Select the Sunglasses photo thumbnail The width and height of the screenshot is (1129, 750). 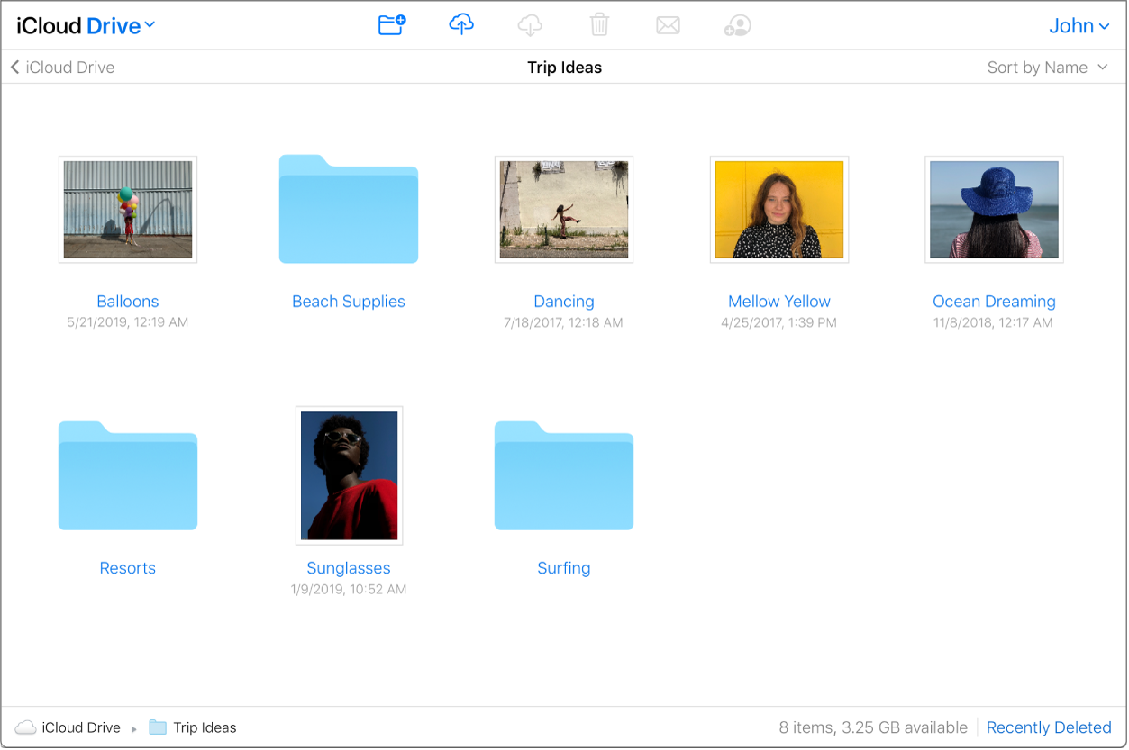click(x=349, y=475)
